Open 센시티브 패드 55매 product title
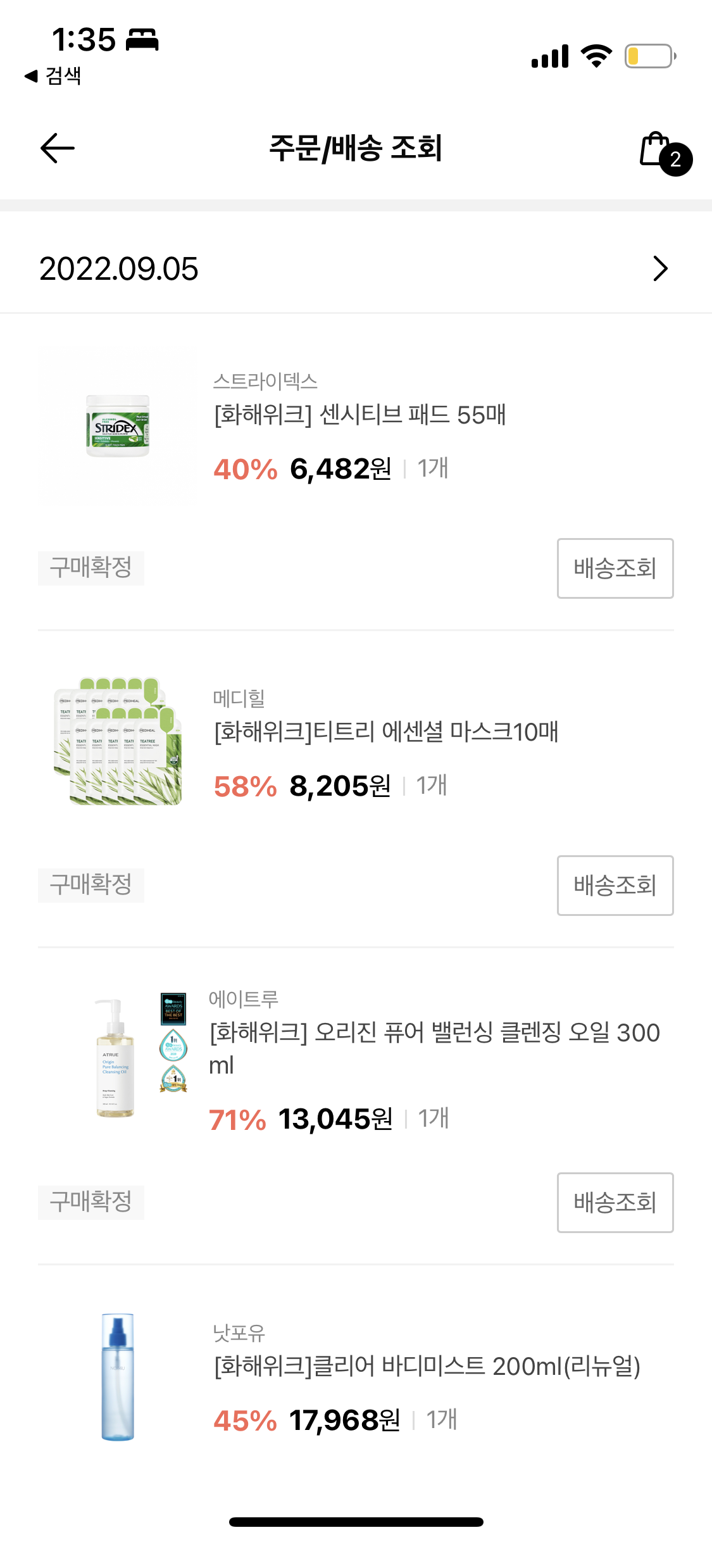 click(359, 415)
